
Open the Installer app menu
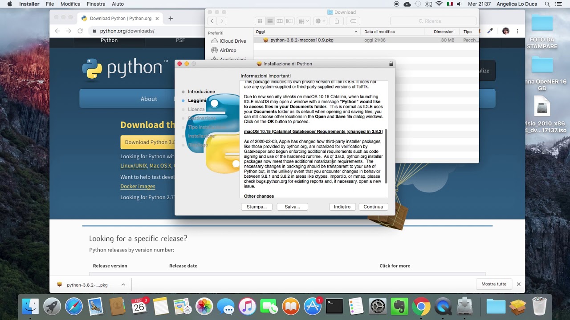[x=29, y=4]
